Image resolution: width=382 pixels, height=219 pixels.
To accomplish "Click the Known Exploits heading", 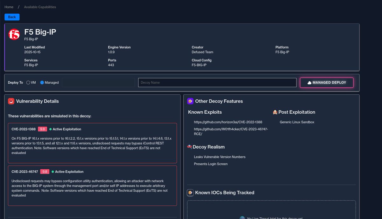I will click(205, 112).
